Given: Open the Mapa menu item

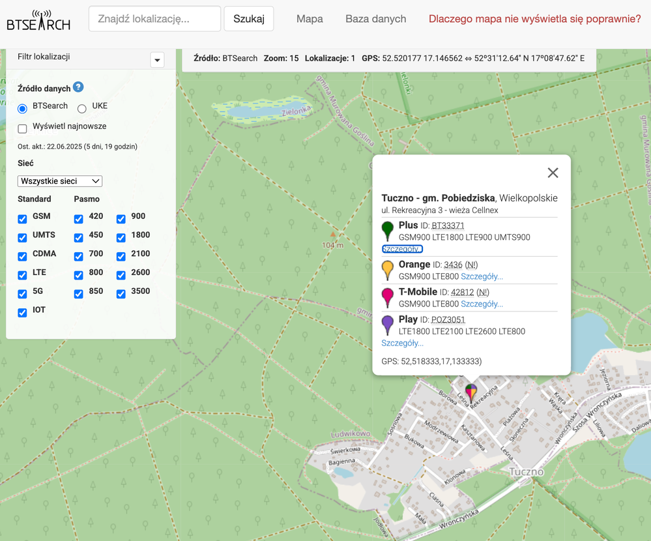Looking at the screenshot, I should [310, 19].
